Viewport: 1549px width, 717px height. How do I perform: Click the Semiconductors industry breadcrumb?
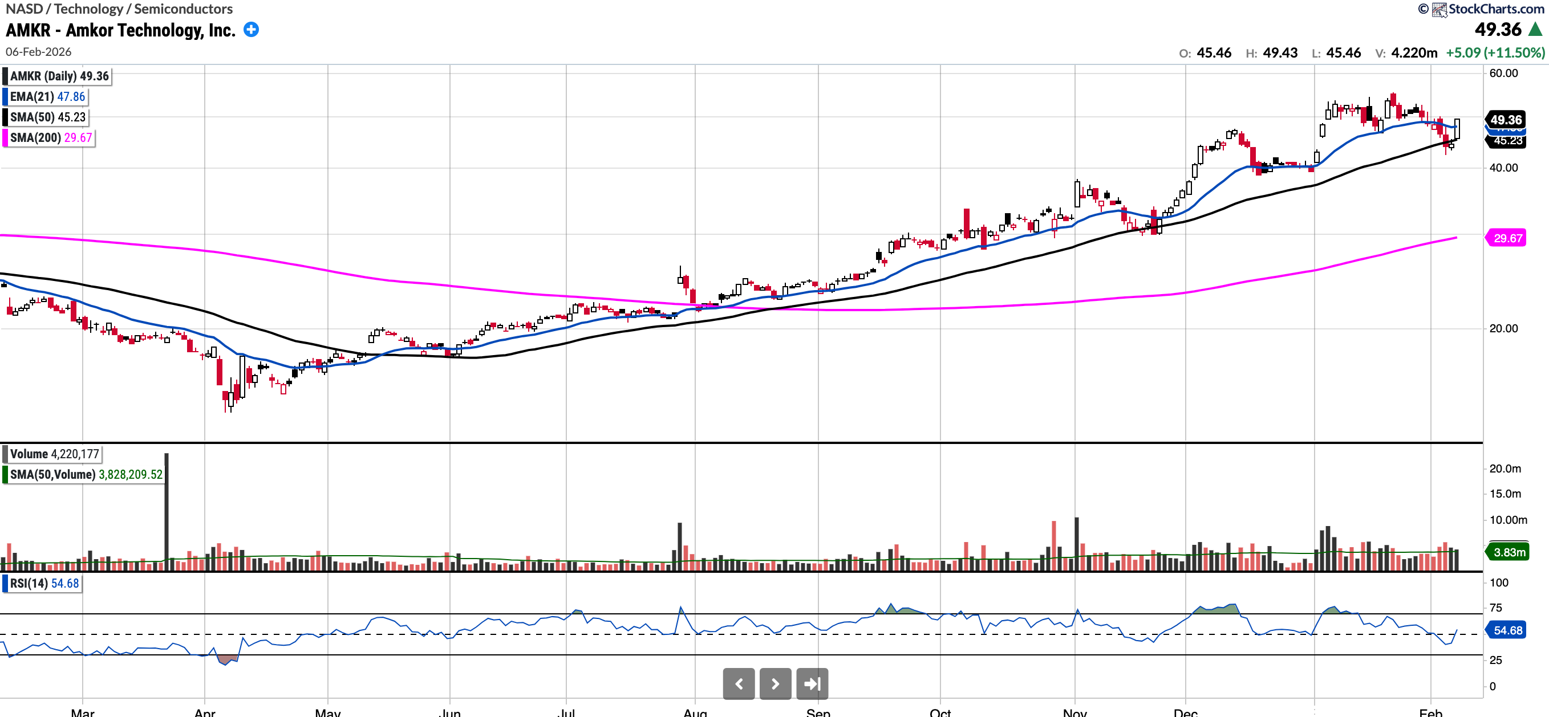coord(183,9)
